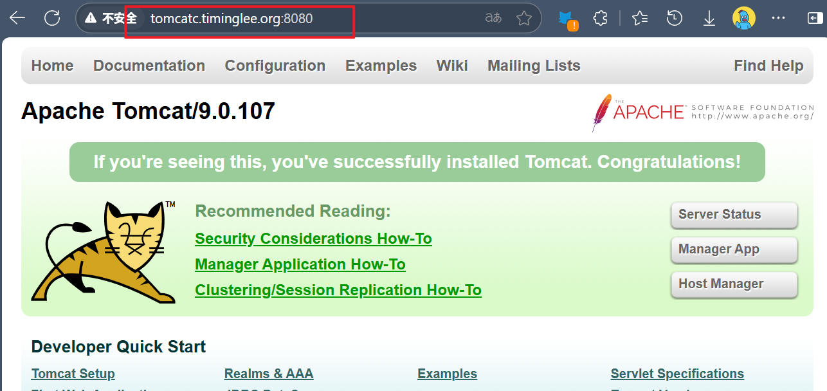Open browser Favorites list

pos(639,18)
